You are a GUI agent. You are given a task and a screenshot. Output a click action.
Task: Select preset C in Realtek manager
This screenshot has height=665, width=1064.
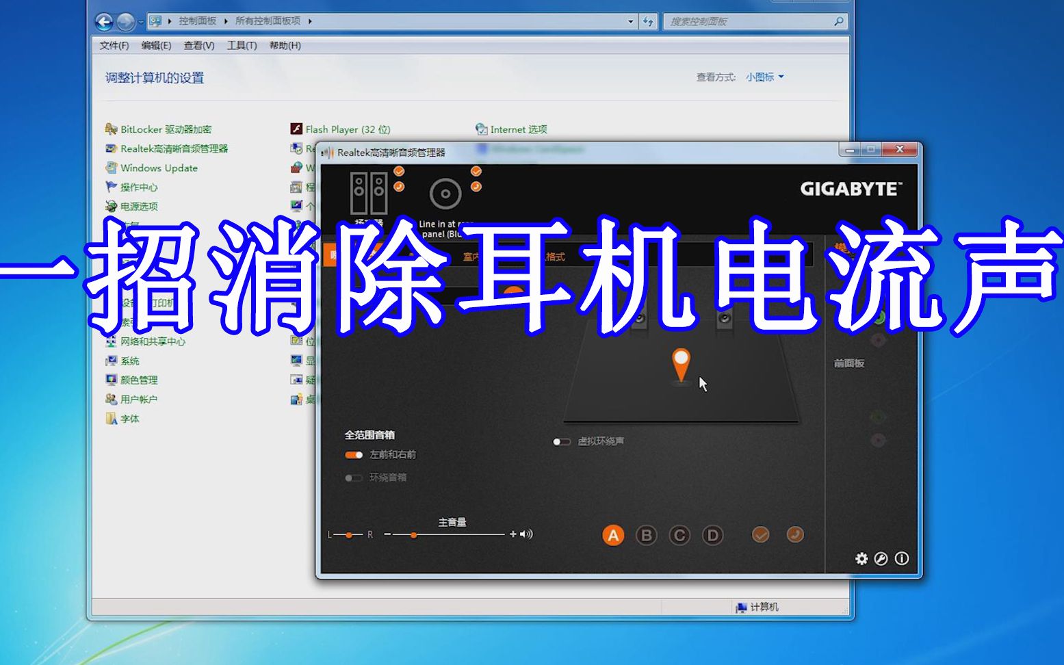[x=679, y=535]
